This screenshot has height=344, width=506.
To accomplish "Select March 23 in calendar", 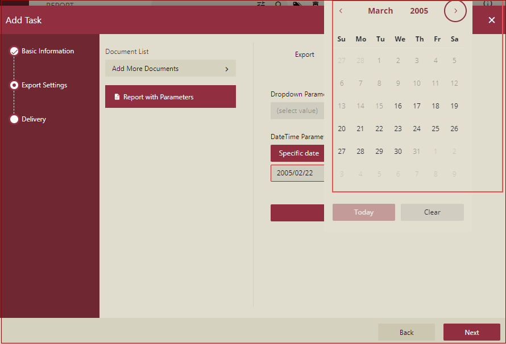I will pos(398,129).
